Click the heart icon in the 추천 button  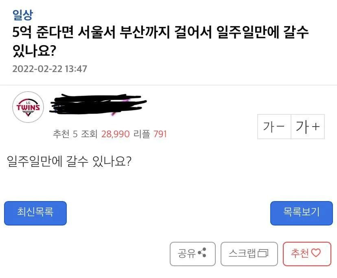[316, 254]
